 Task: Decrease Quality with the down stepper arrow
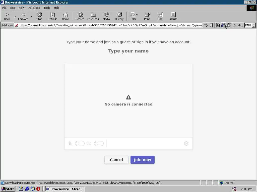[254, 26]
